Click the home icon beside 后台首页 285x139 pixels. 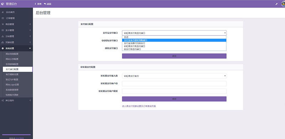point(2,12)
